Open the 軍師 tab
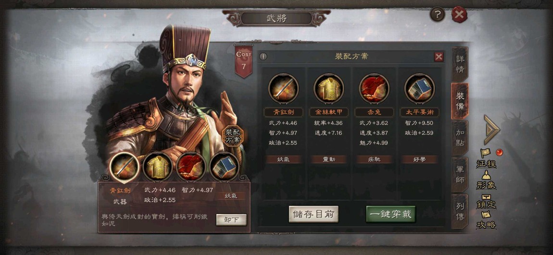The image size is (553, 255). pos(460,175)
